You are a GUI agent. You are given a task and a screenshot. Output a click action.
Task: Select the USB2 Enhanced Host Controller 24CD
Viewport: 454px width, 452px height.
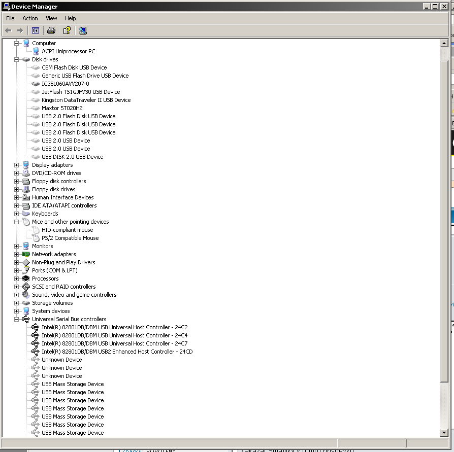pyautogui.click(x=117, y=352)
